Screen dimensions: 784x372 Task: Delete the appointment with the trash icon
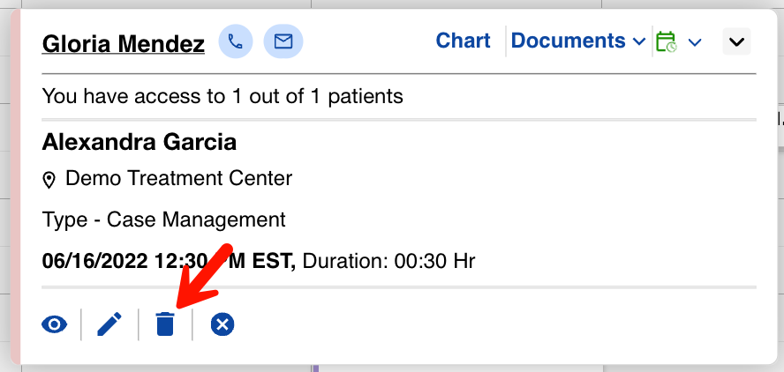tap(165, 324)
